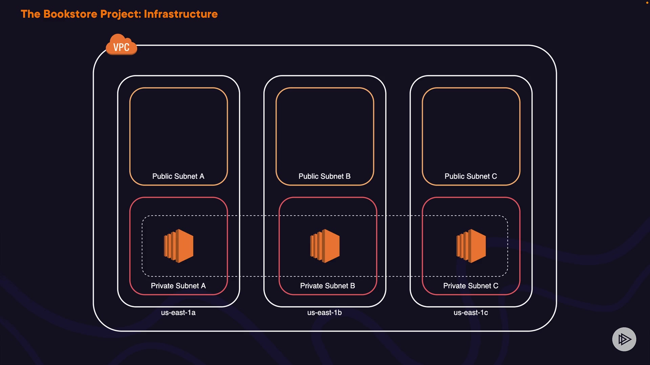Click the Private Subnet B label
Viewport: 650px width, 365px height.
pos(327,286)
